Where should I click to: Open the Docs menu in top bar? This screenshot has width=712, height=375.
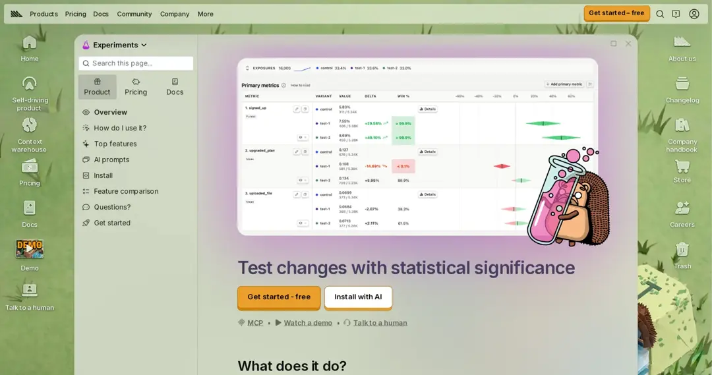coord(101,14)
